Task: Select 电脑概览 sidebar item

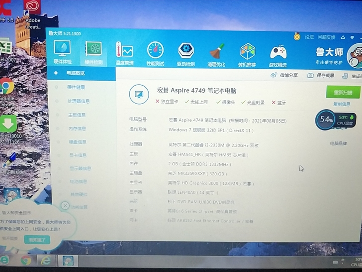Action: 82,73
